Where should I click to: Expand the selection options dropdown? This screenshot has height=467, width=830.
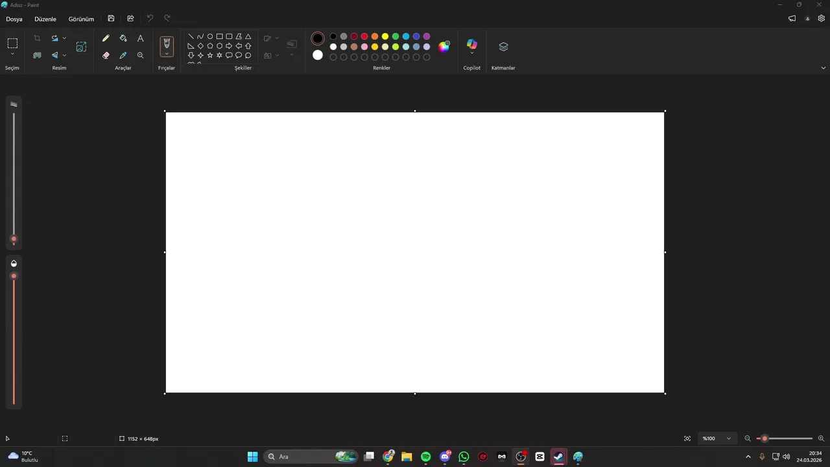tap(12, 54)
